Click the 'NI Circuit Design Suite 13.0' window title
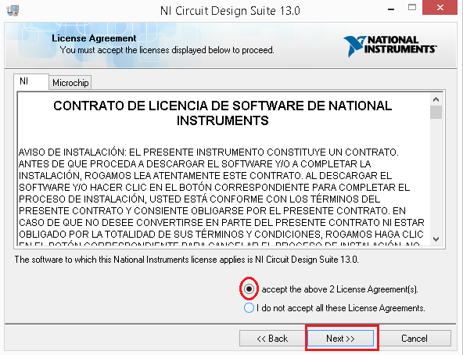The width and height of the screenshot is (463, 355). tap(230, 11)
